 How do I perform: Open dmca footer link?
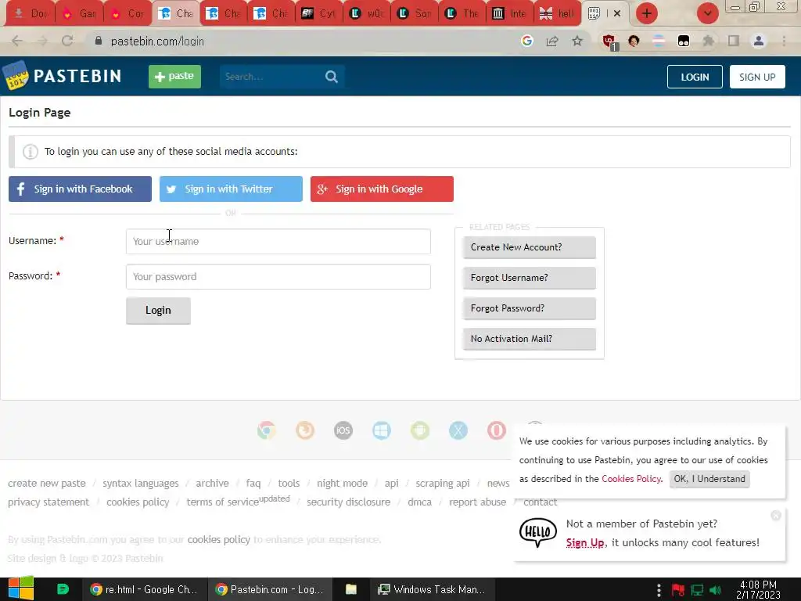419,502
